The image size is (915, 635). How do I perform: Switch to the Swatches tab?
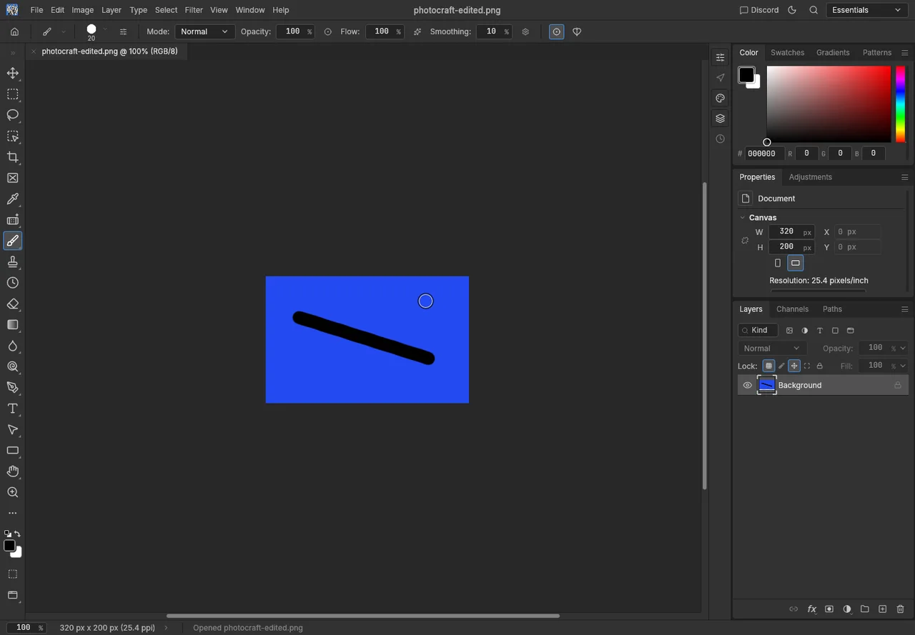[787, 53]
